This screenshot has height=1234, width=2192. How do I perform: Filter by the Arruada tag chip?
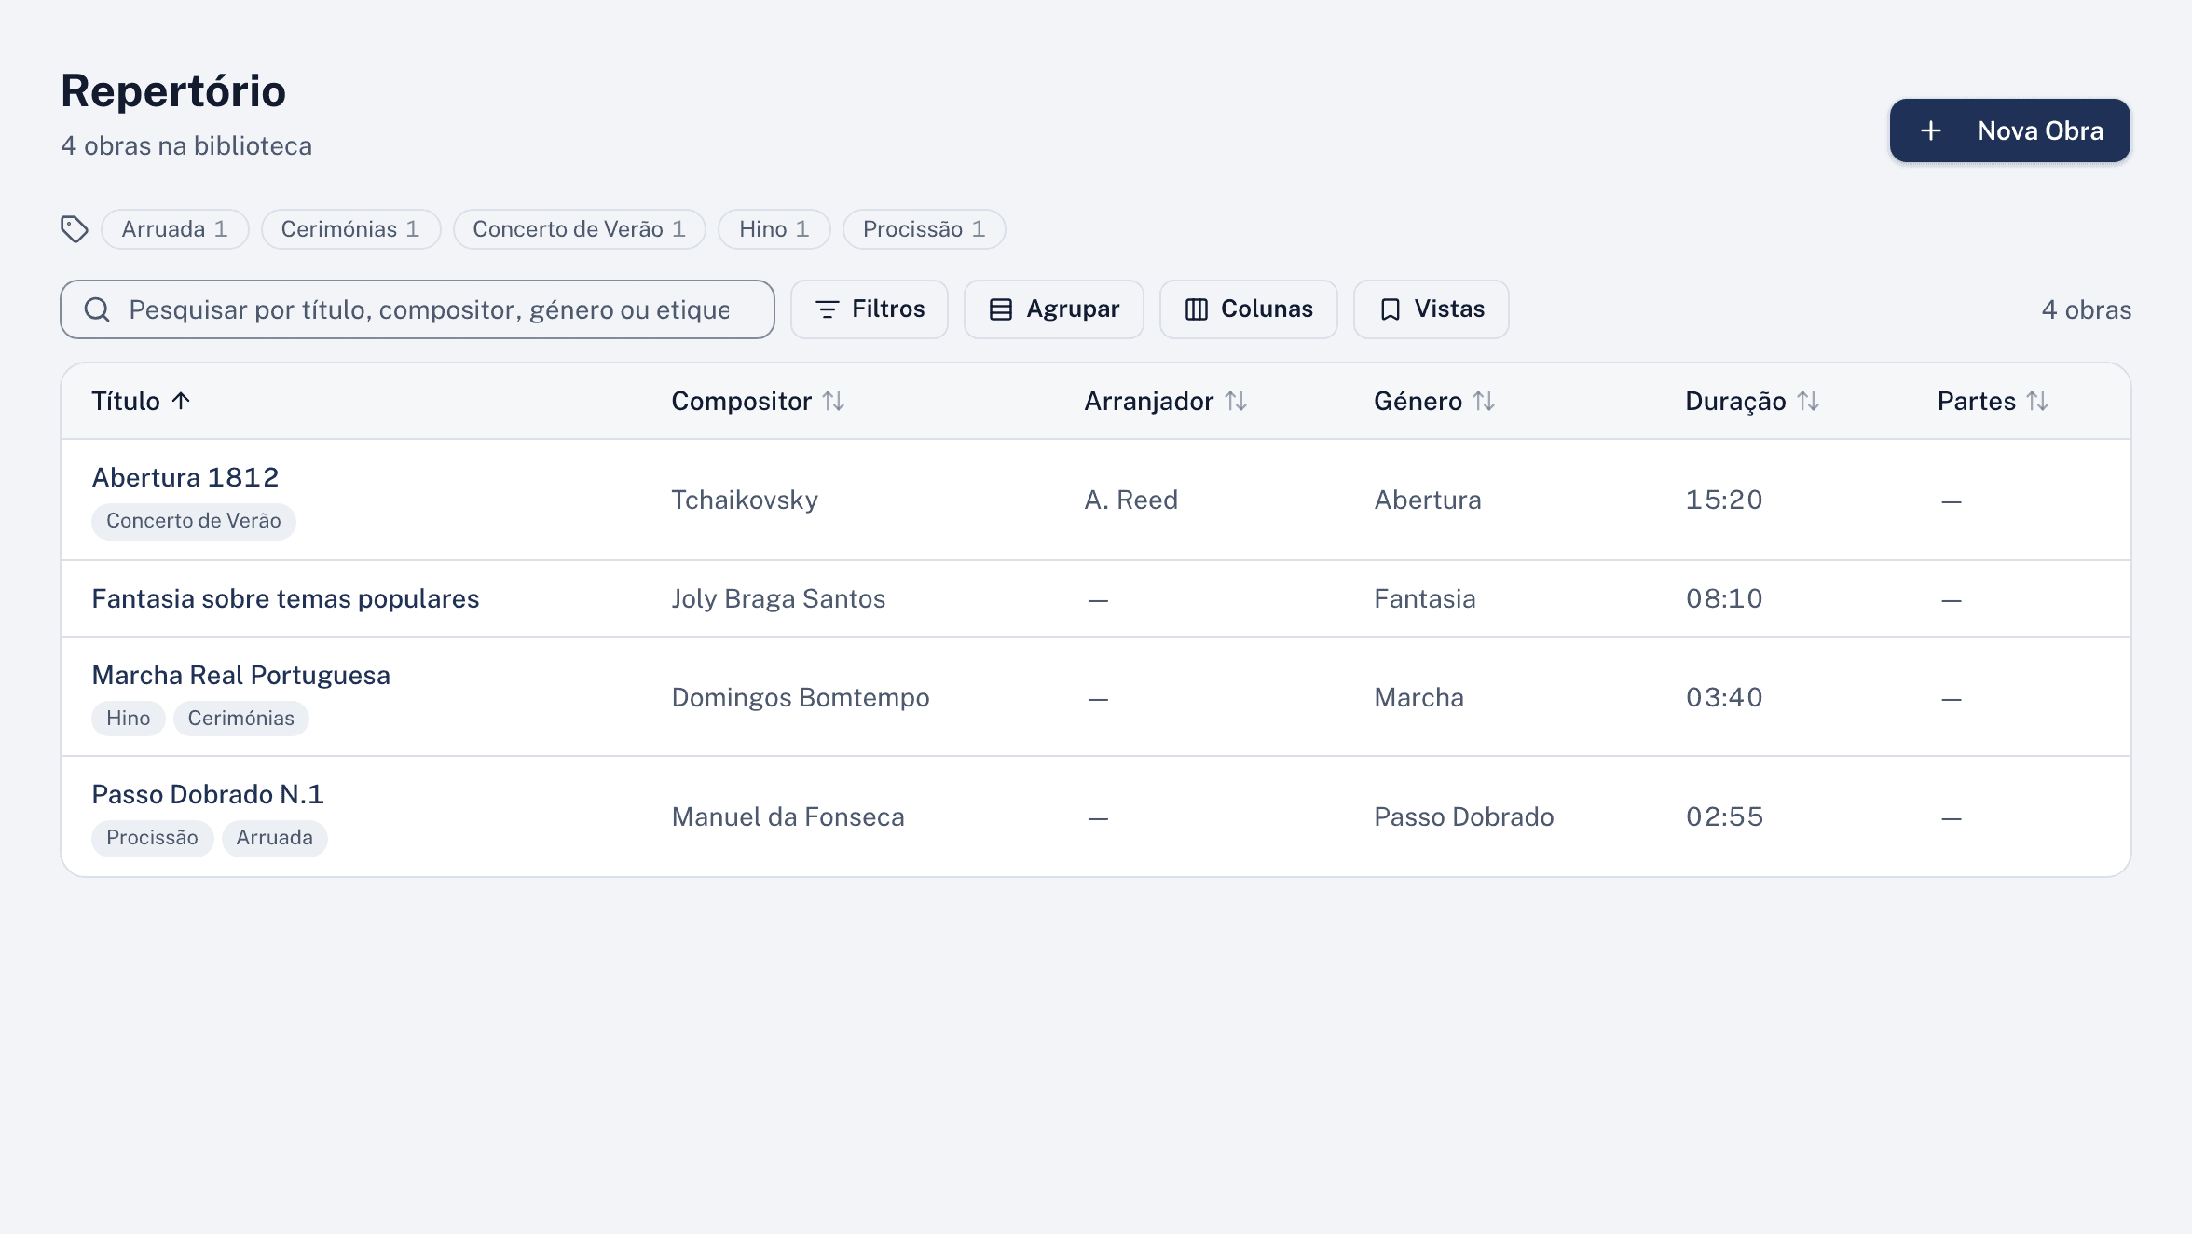(175, 229)
